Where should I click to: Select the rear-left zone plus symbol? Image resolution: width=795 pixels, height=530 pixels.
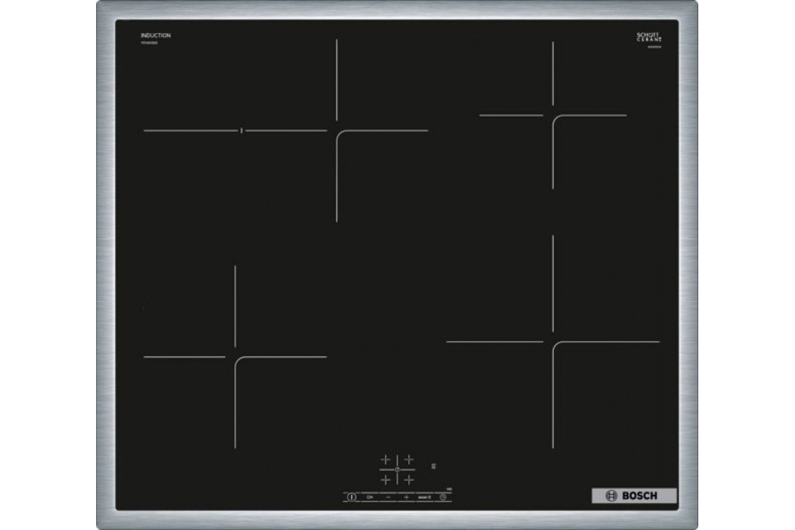click(385, 459)
